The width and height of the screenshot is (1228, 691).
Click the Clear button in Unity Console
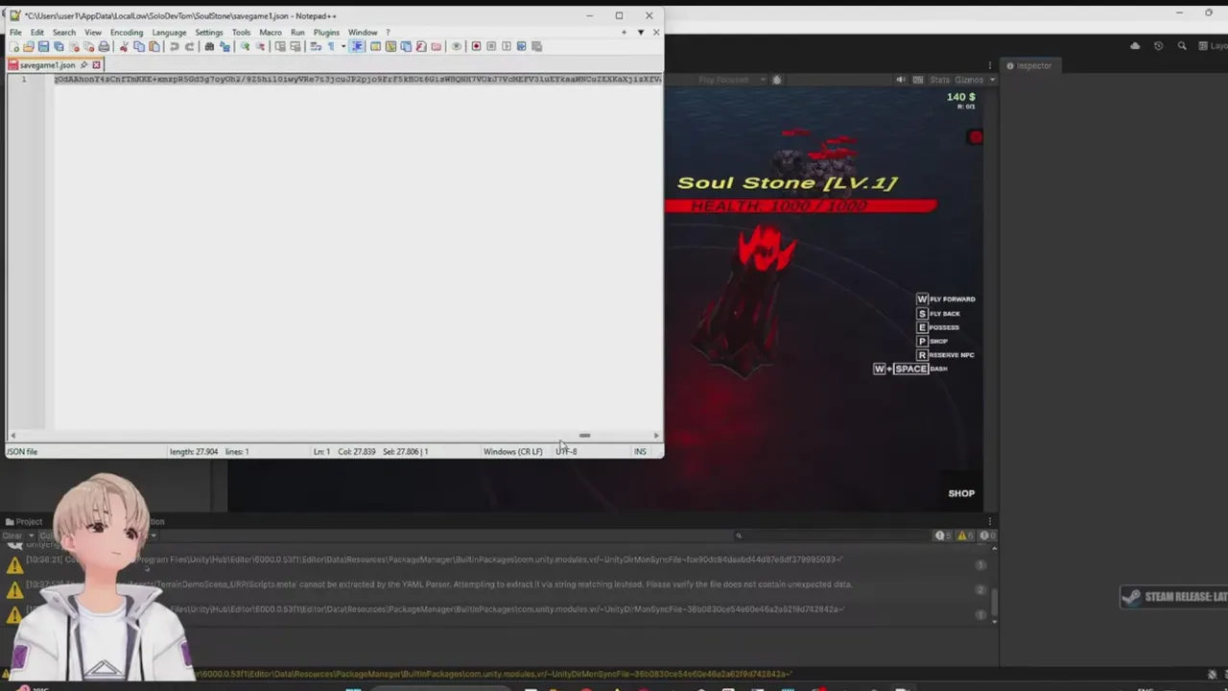pos(12,536)
